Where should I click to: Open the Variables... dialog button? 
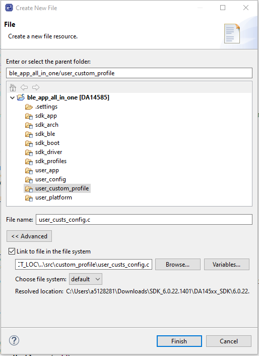click(227, 265)
